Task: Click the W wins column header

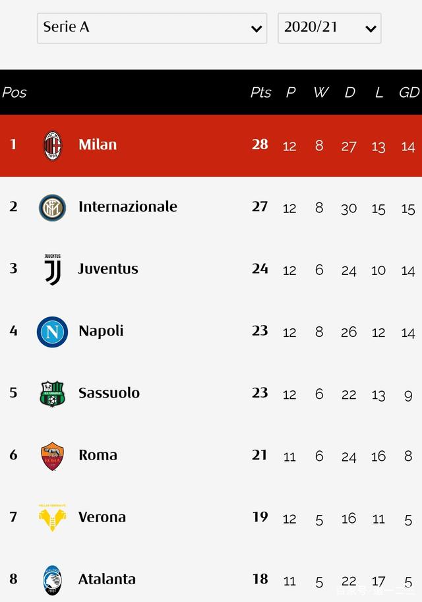Action: tap(320, 92)
